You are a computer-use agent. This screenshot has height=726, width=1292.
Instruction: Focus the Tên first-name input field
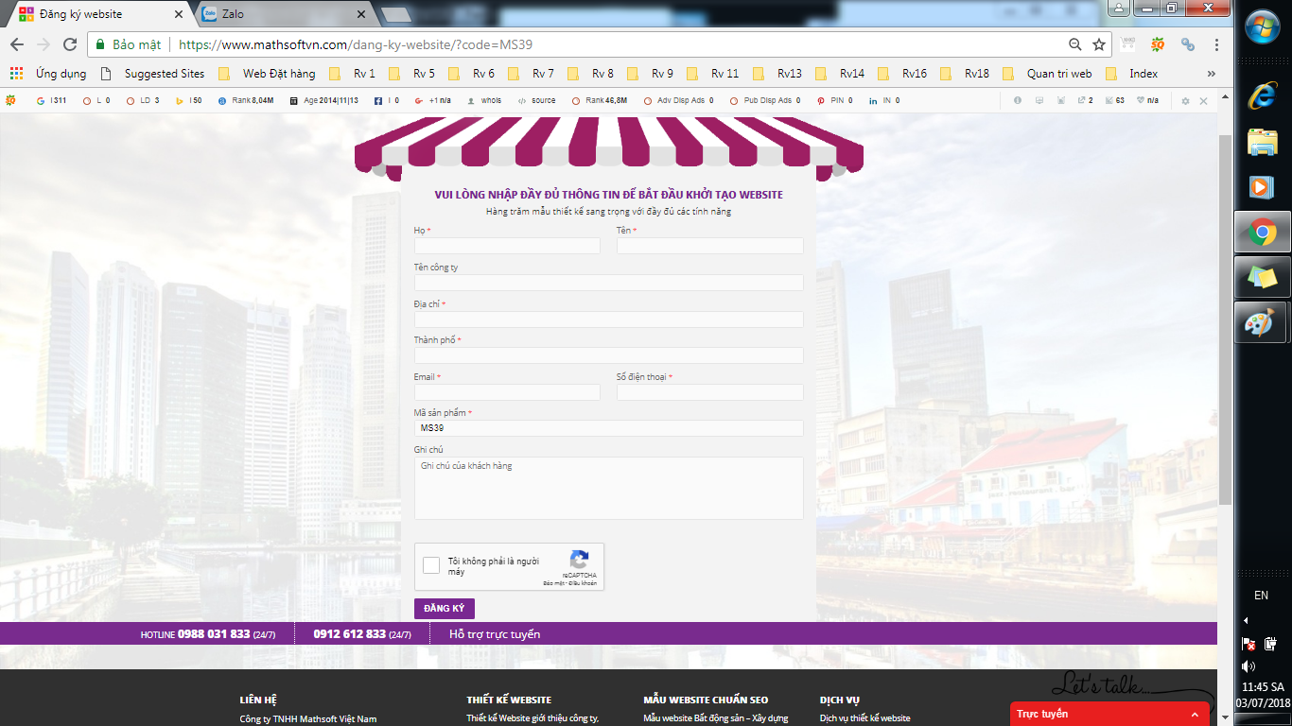coord(710,246)
